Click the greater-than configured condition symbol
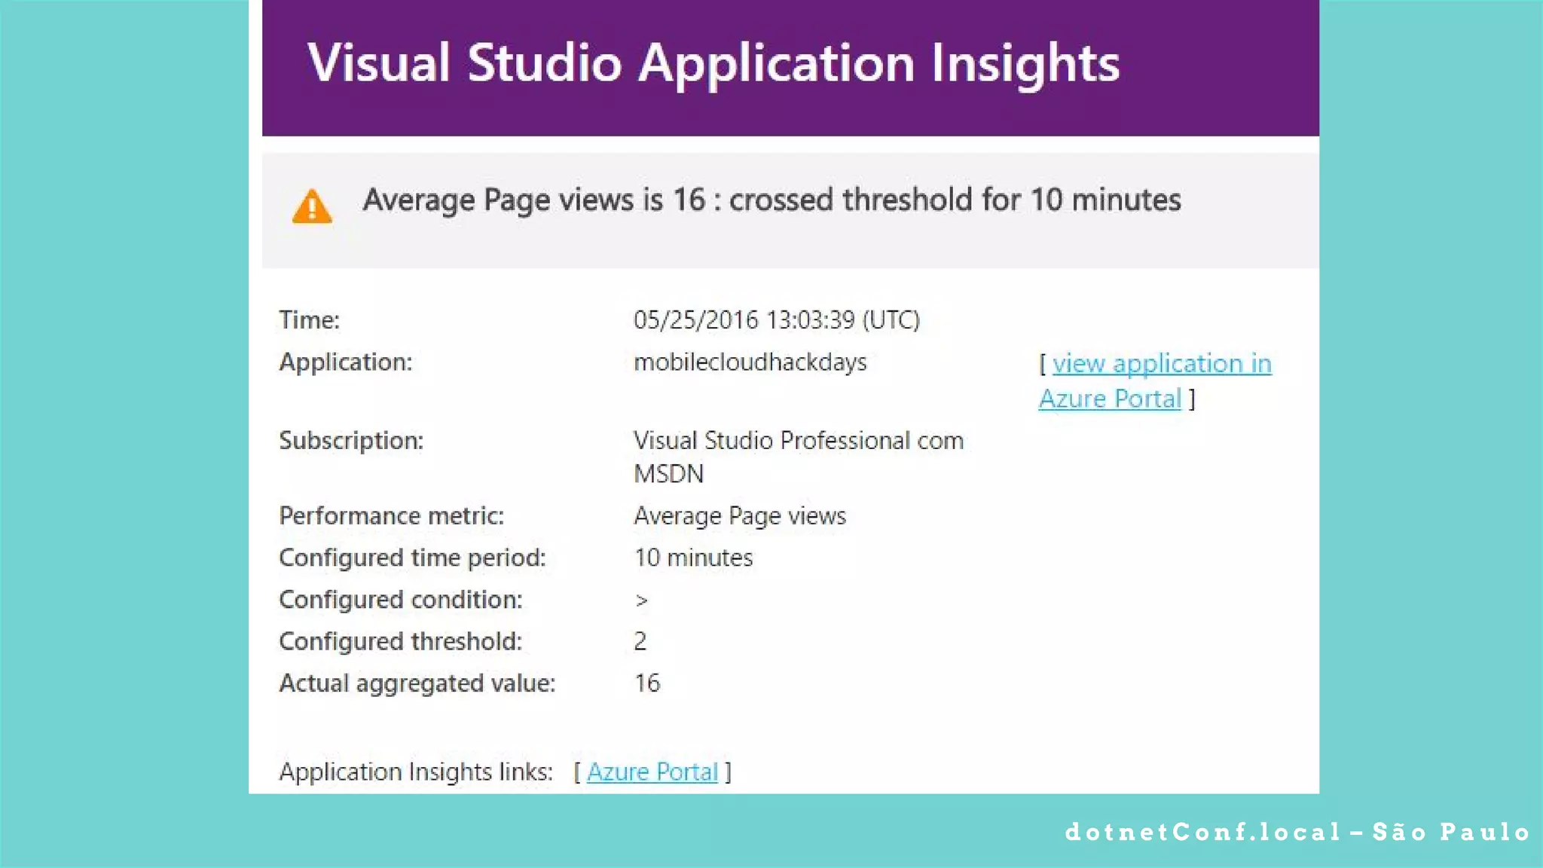 pyautogui.click(x=641, y=601)
